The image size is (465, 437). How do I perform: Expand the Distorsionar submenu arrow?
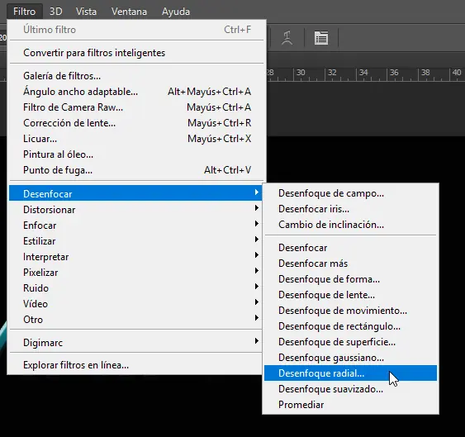257,208
